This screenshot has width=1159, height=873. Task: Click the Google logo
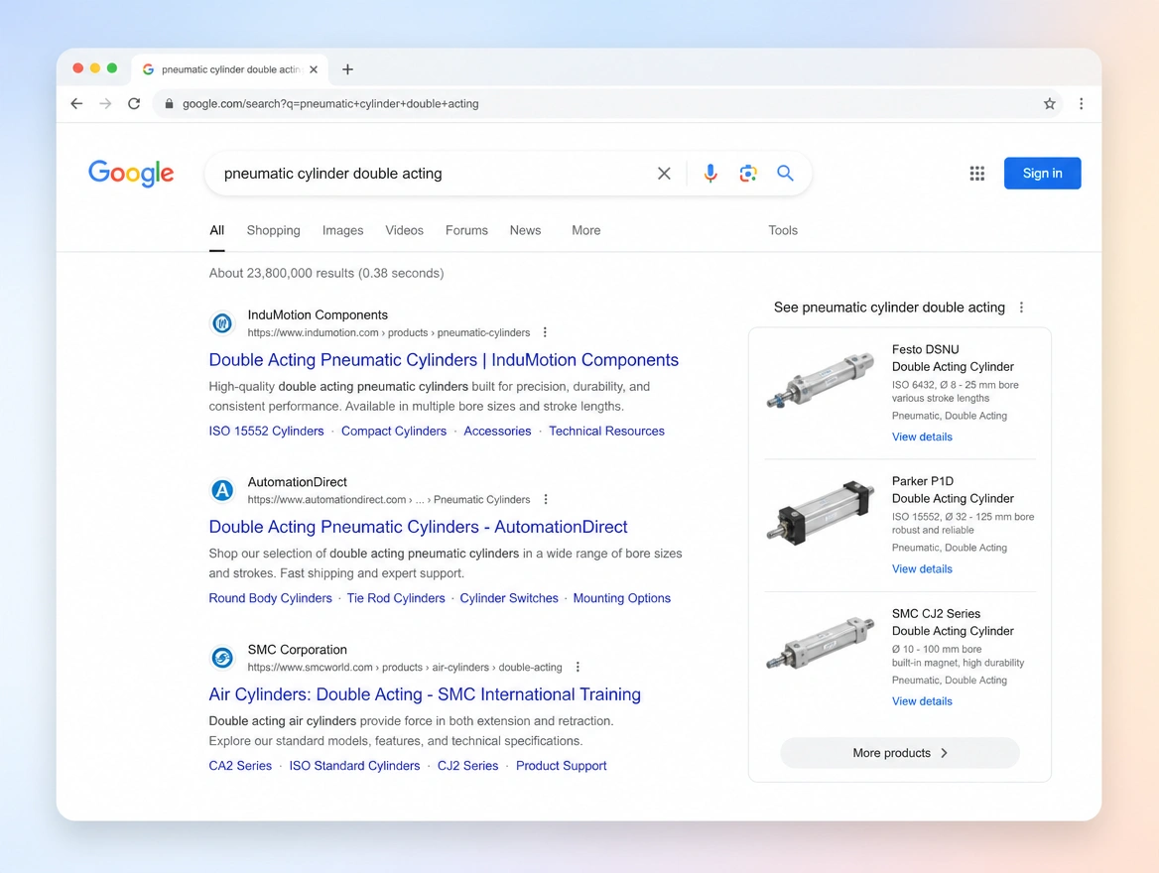[x=131, y=174]
